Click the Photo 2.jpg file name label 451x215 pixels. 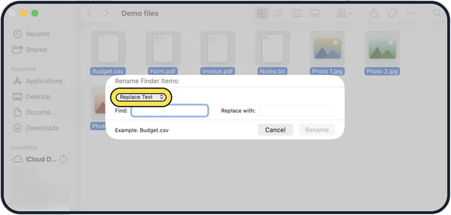pos(382,71)
